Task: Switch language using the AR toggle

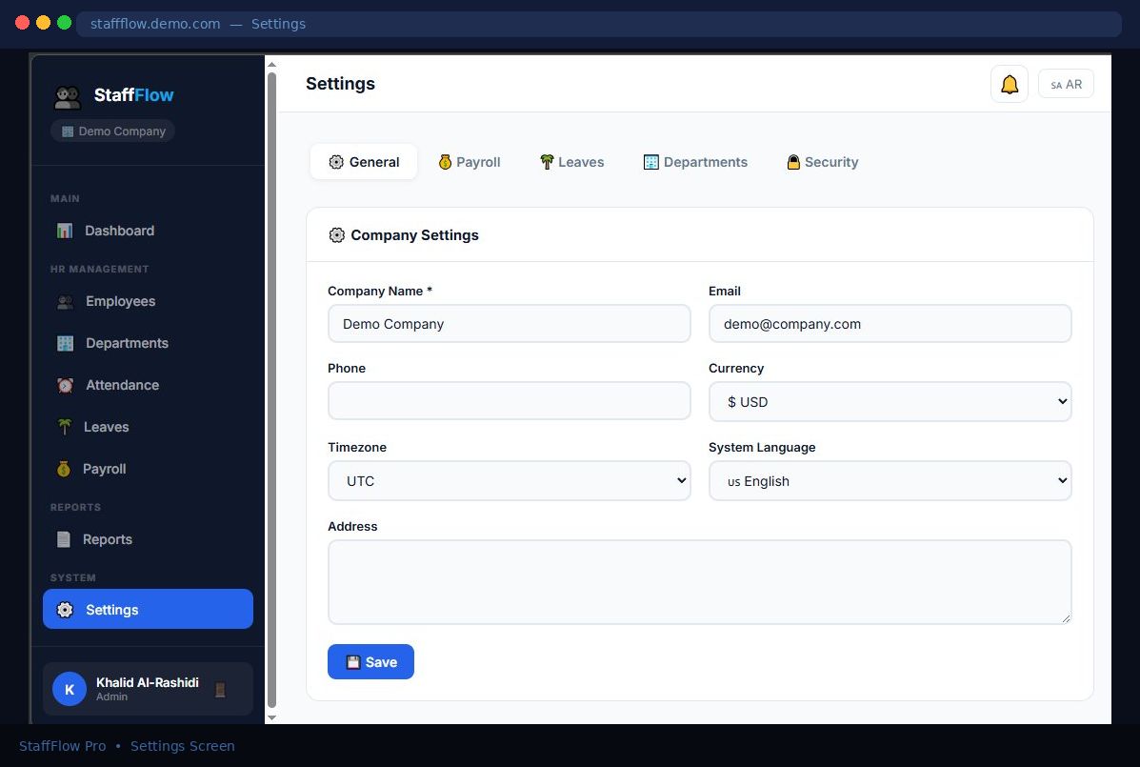Action: [1066, 85]
